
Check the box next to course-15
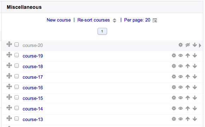point(17,97)
